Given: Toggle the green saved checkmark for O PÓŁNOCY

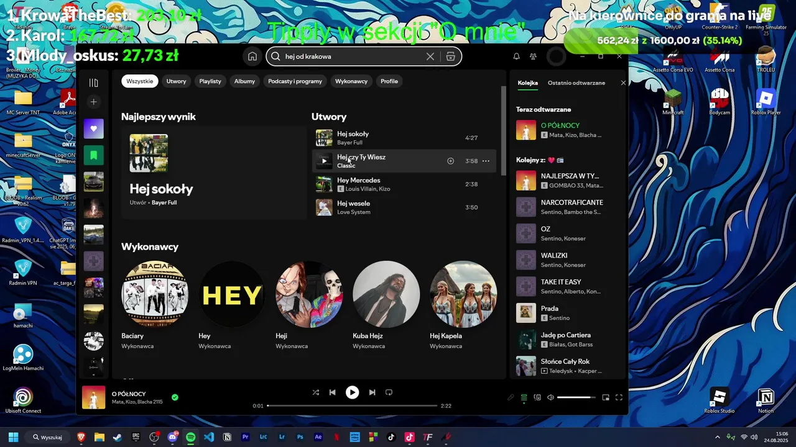Looking at the screenshot, I should pyautogui.click(x=175, y=397).
